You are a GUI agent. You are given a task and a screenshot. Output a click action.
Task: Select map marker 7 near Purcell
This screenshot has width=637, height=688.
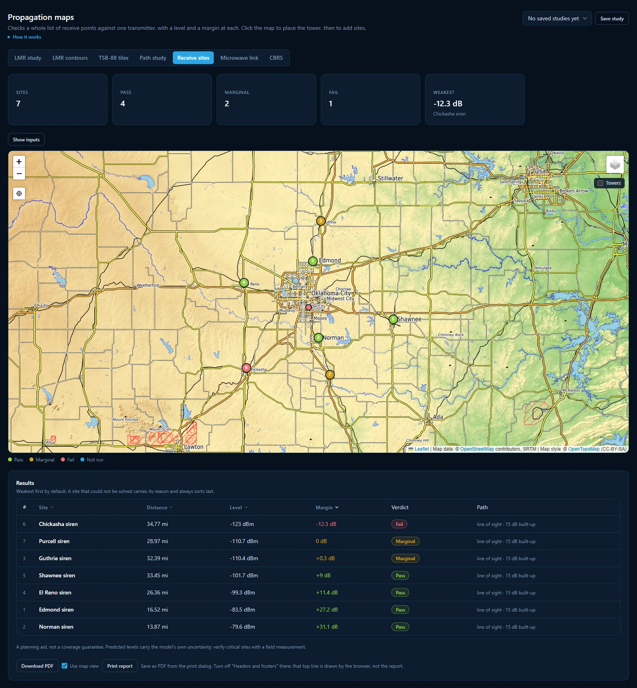tap(330, 374)
